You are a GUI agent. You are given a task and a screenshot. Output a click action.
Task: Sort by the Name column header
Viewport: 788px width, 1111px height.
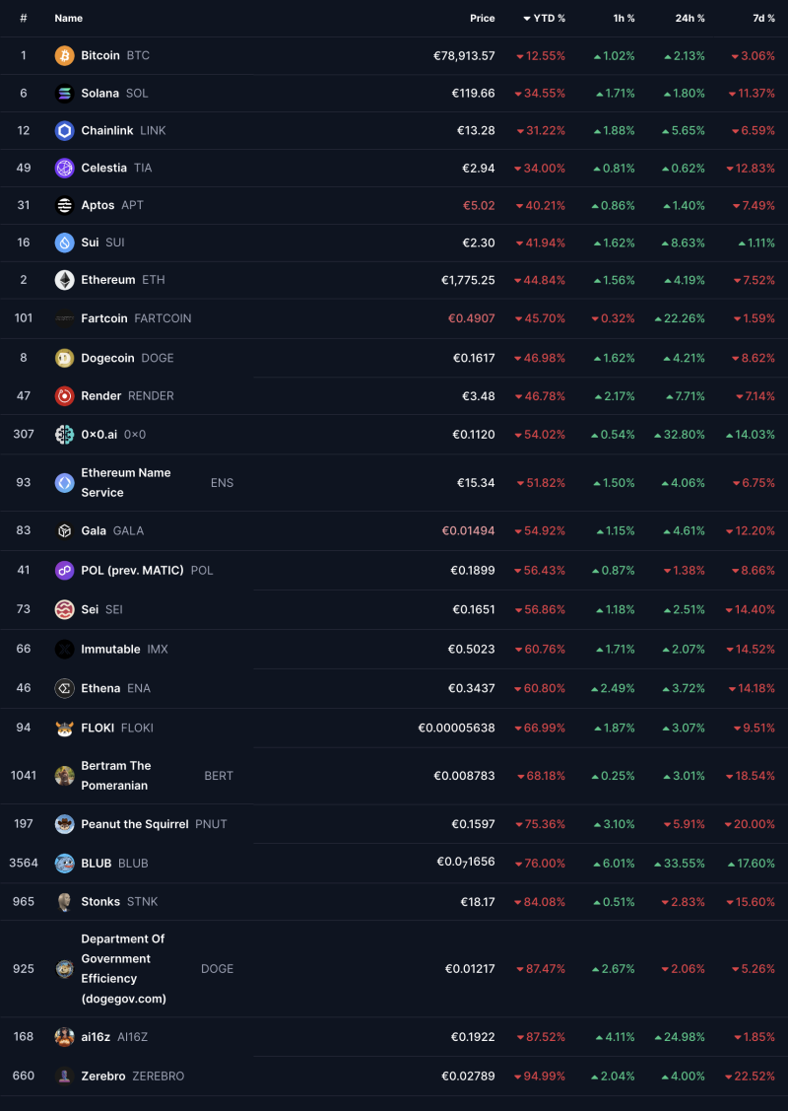click(69, 19)
